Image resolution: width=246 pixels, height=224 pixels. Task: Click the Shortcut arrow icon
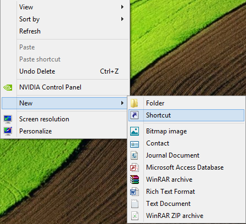coord(135,115)
